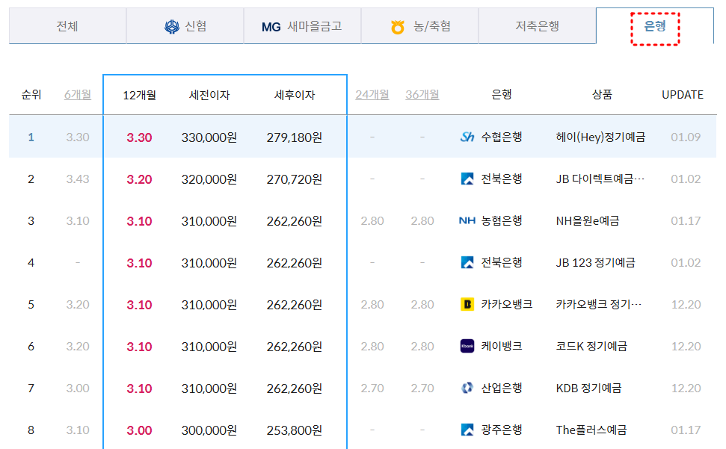Click the 광주은행 logo icon

(467, 430)
